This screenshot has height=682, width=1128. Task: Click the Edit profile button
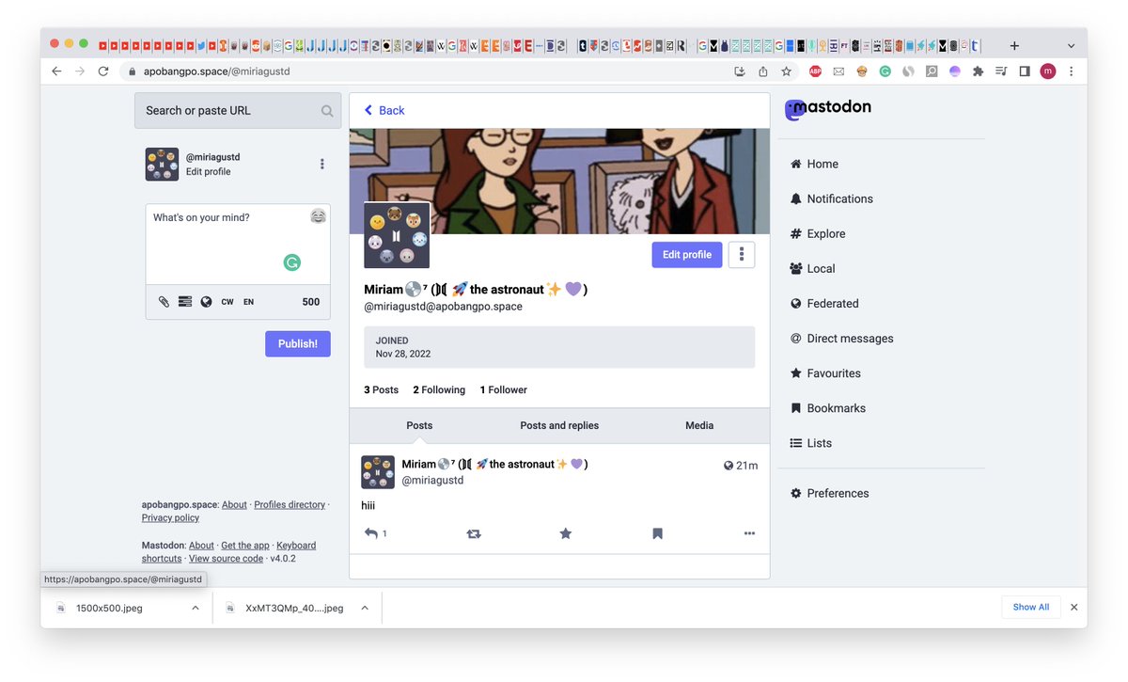coord(687,254)
